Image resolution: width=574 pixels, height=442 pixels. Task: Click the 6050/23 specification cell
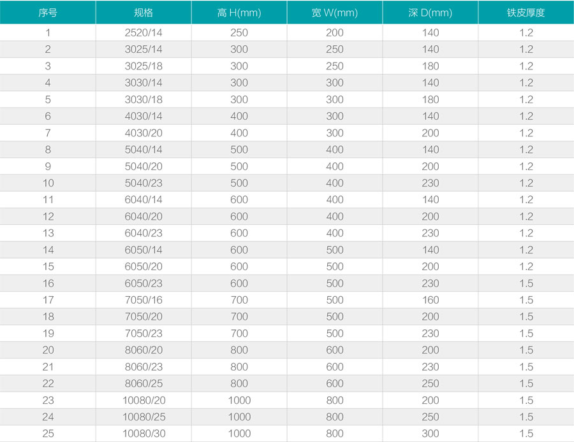tap(143, 283)
